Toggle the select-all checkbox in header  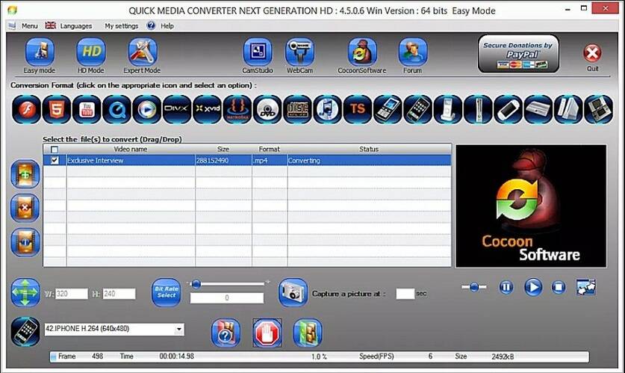point(55,149)
